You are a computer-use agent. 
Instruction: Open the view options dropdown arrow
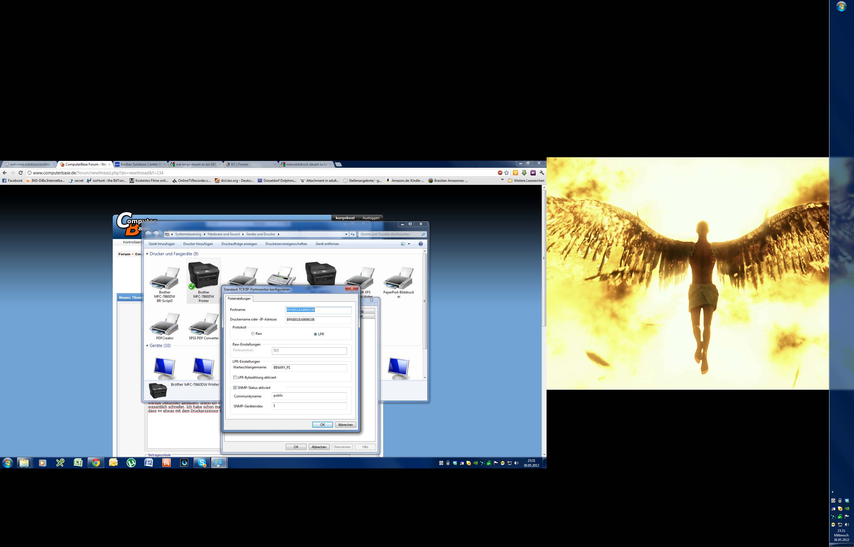(x=409, y=244)
